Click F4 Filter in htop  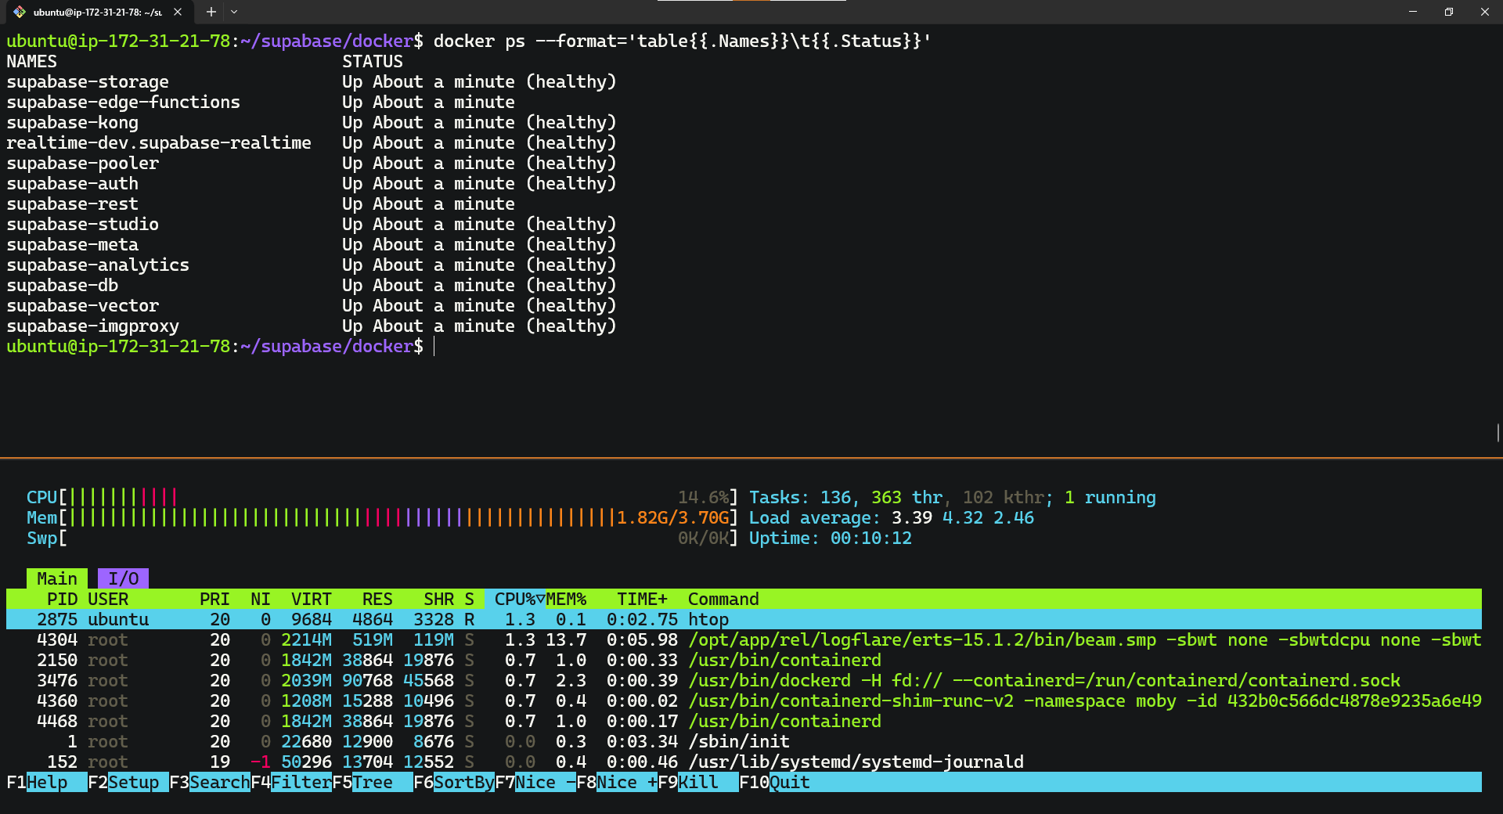click(291, 782)
